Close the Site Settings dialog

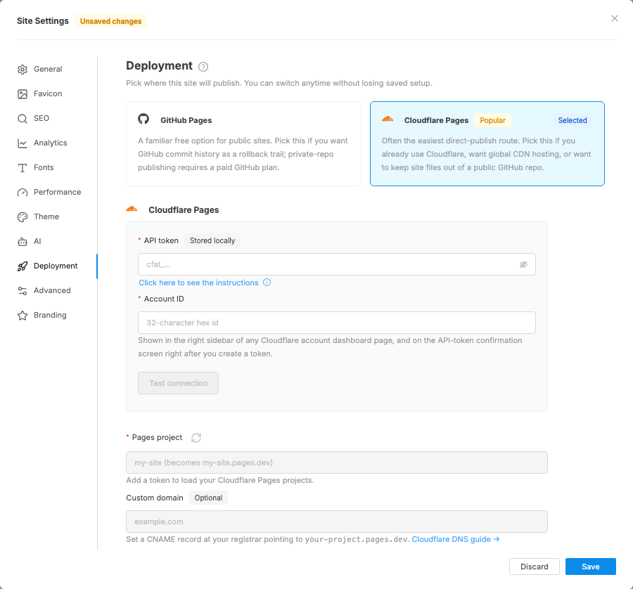[615, 18]
